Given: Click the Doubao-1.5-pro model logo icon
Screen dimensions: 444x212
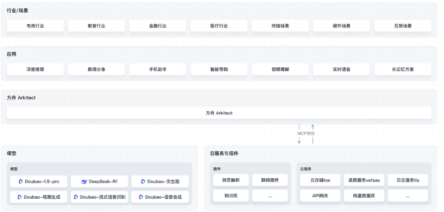Looking at the screenshot, I should (x=20, y=182).
